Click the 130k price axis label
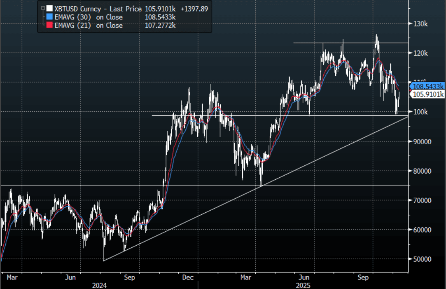Image resolution: width=446 pixels, height=289 pixels. coord(420,24)
